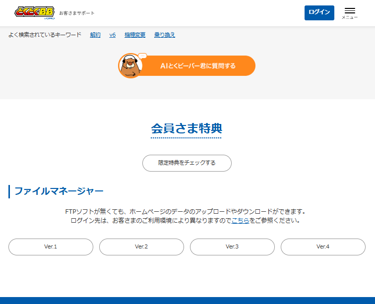This screenshot has height=304, width=375.
Task: Launch File Manager Ver.4
Action: [323, 247]
